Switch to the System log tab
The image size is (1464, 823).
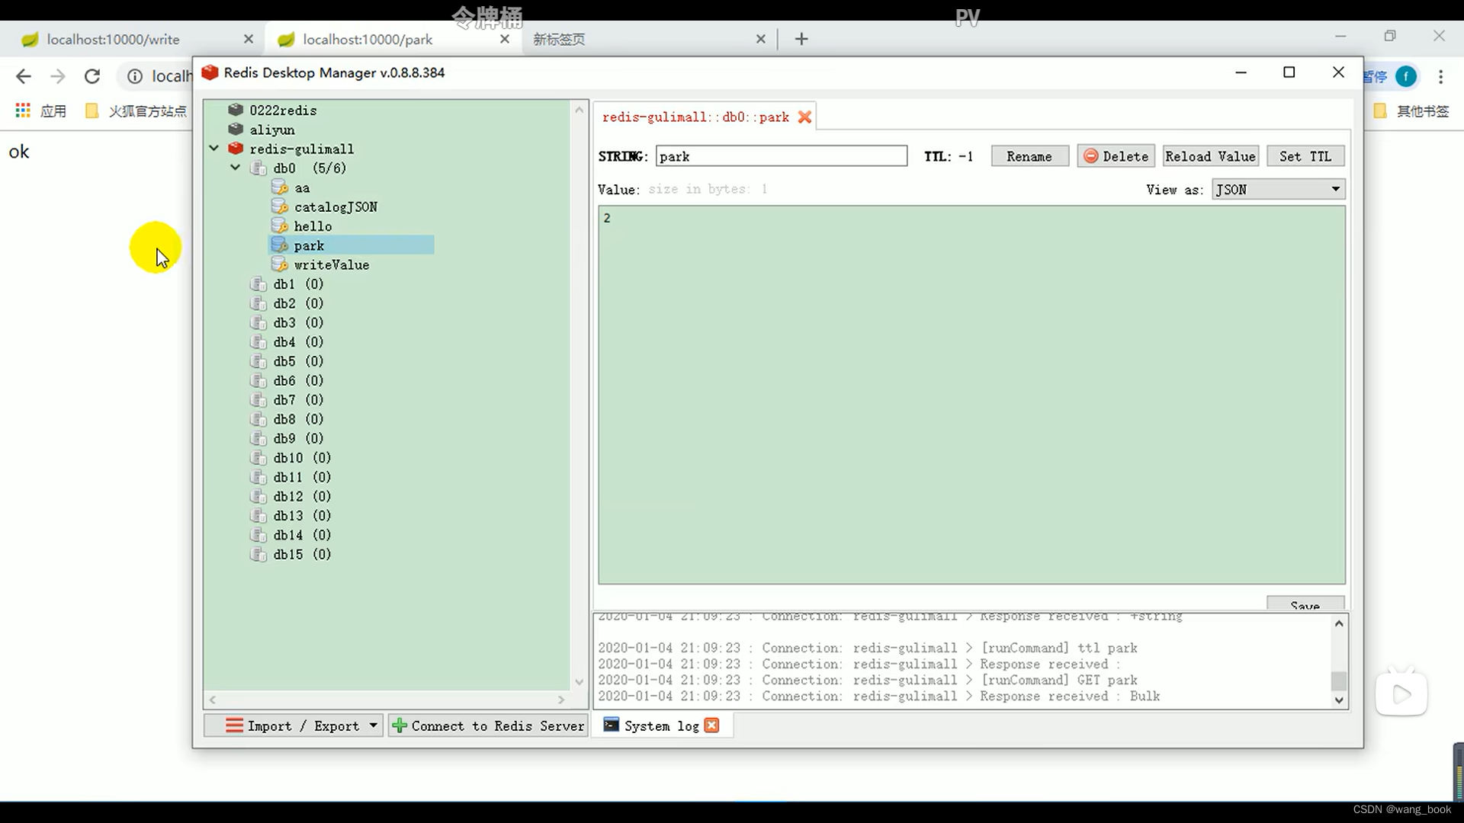pyautogui.click(x=661, y=725)
